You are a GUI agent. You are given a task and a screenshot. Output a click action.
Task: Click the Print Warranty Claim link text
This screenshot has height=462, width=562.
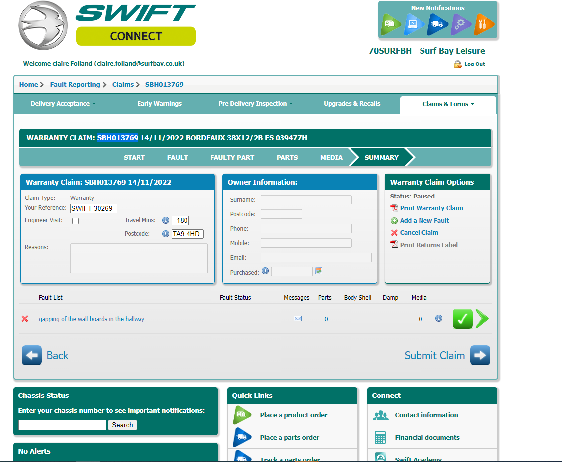431,208
